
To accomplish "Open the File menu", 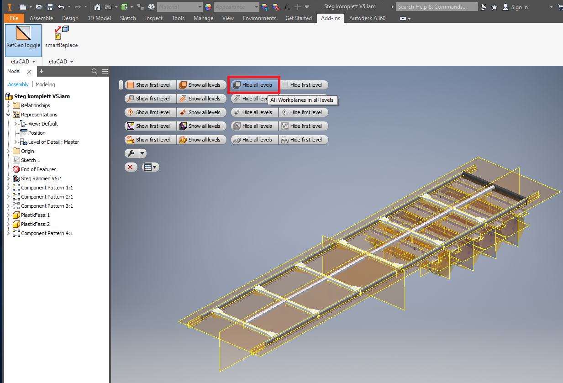I will point(14,18).
